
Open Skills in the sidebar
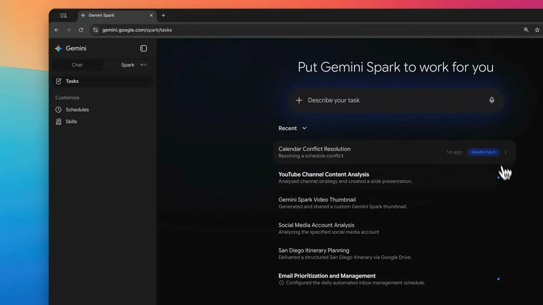102,122
